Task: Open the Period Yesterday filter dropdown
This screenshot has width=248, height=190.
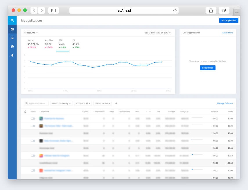Action: (x=61, y=103)
